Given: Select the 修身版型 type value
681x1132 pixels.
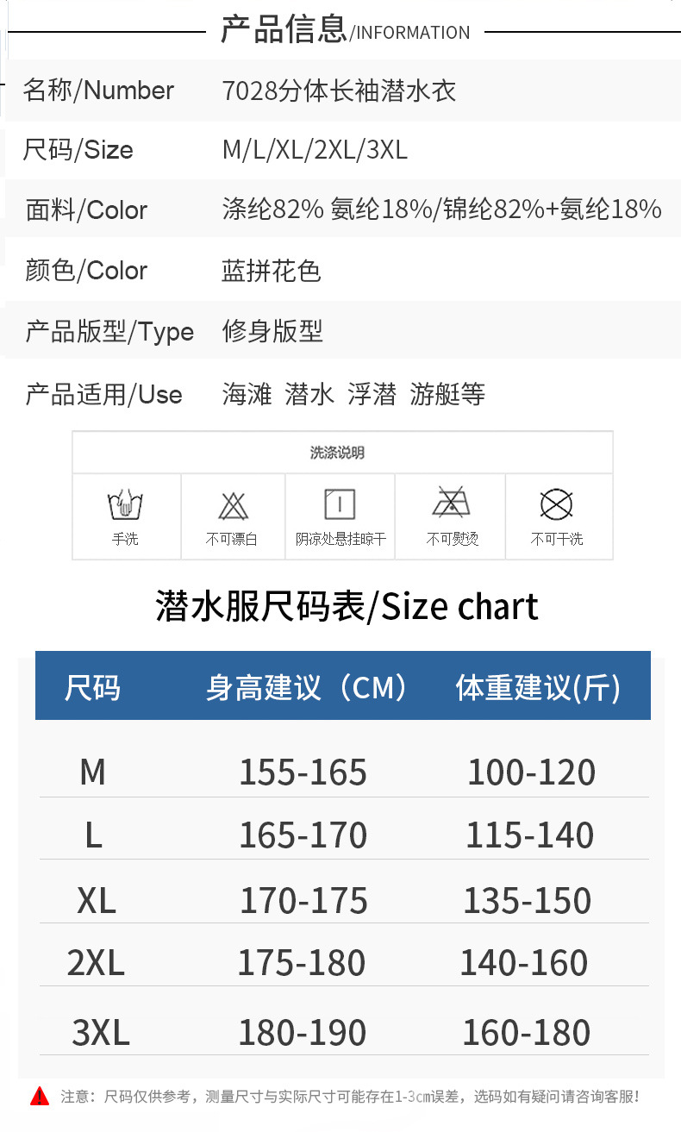Looking at the screenshot, I should point(272,331).
